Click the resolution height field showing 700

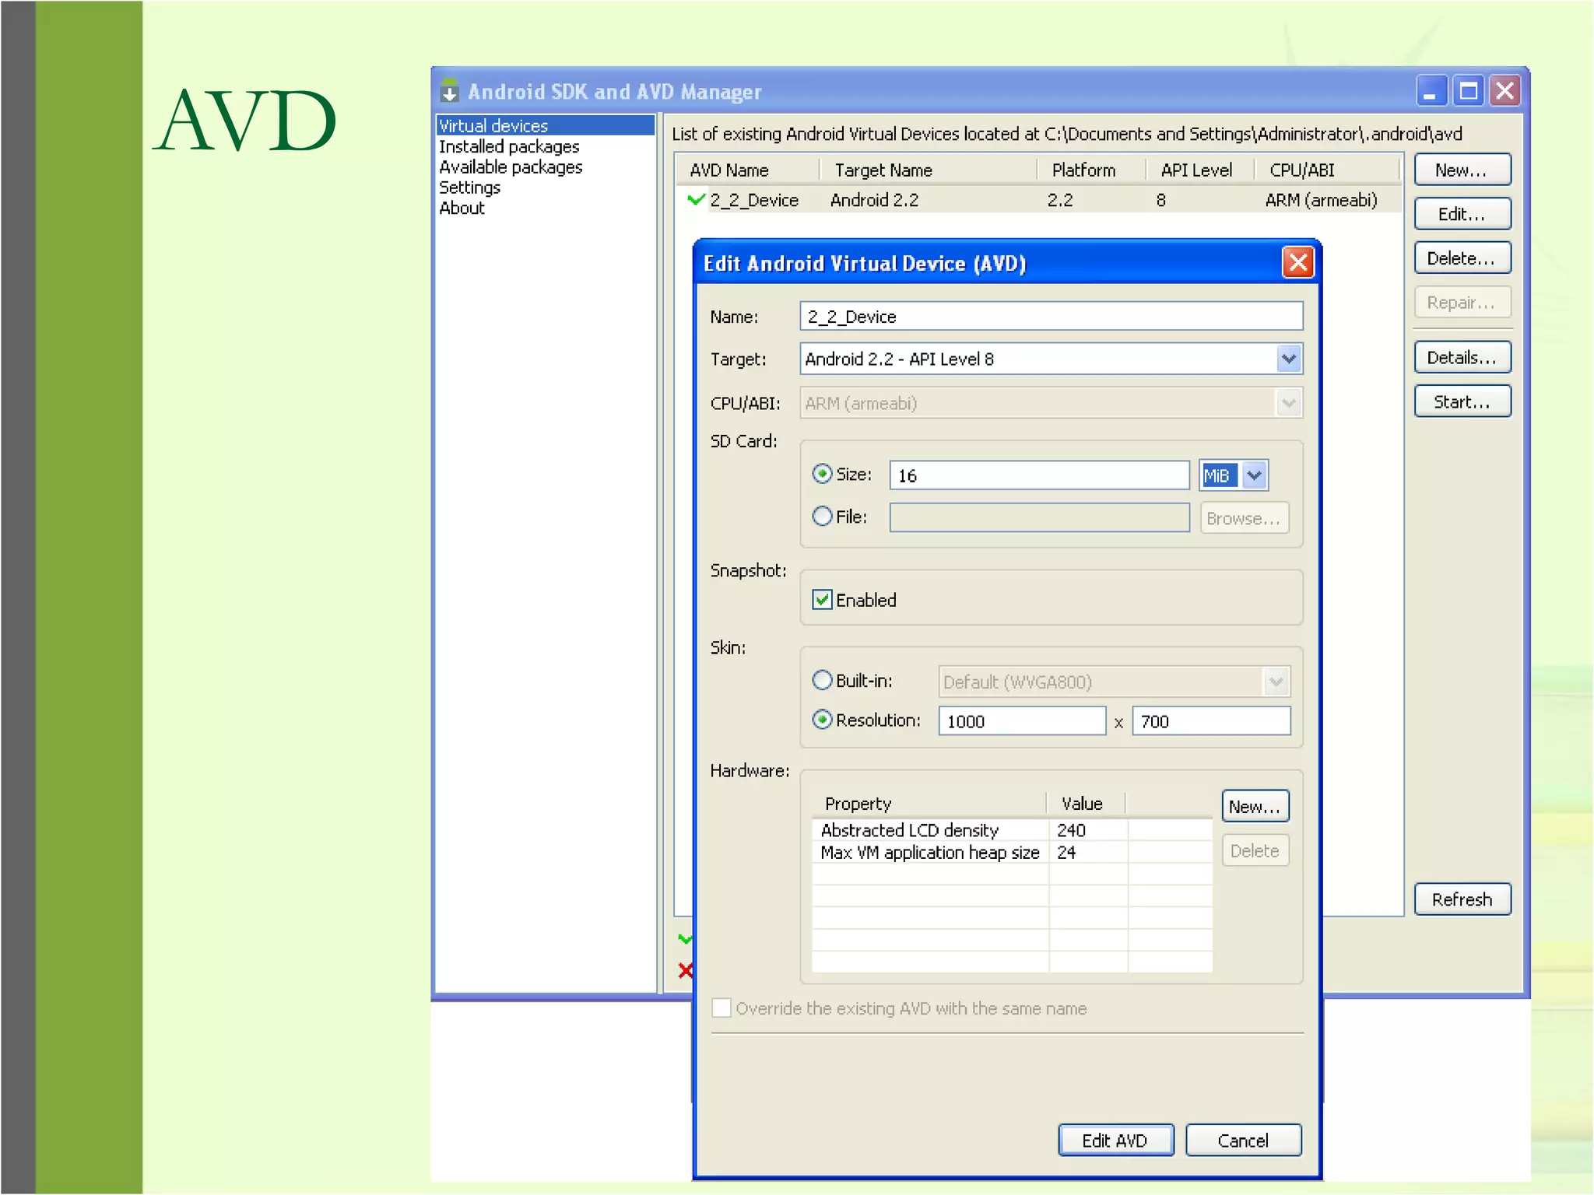point(1211,720)
